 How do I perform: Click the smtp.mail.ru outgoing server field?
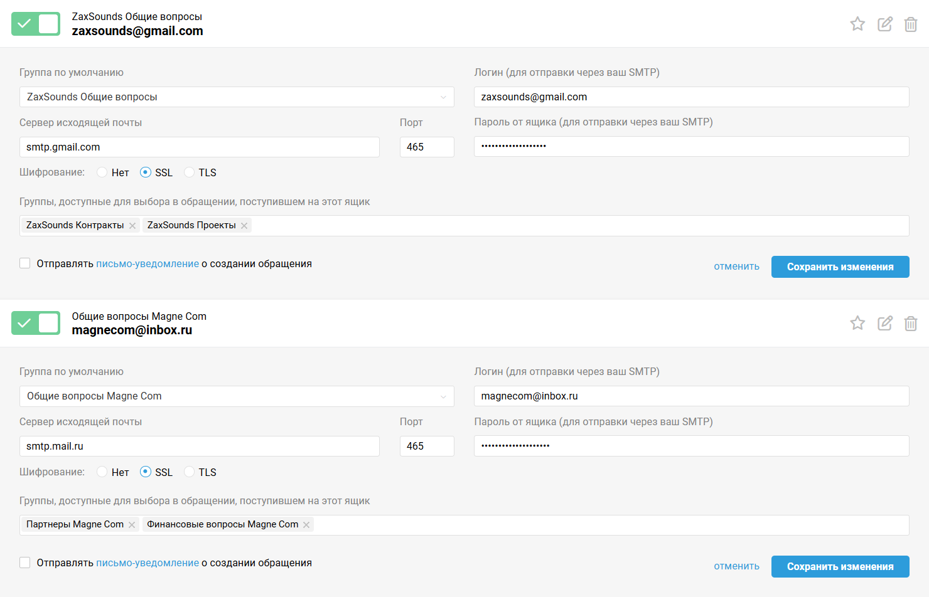point(199,446)
